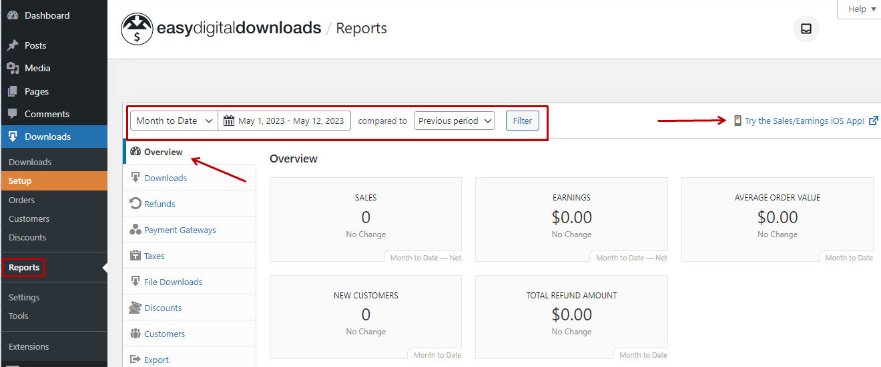Click the Dashboard gauge icon
Image resolution: width=881 pixels, height=367 pixels.
tap(13, 15)
